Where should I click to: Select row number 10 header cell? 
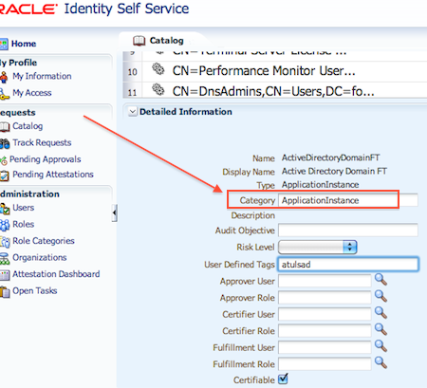[x=132, y=72]
